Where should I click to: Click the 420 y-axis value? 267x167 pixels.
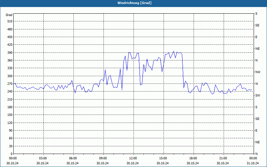click(10, 45)
